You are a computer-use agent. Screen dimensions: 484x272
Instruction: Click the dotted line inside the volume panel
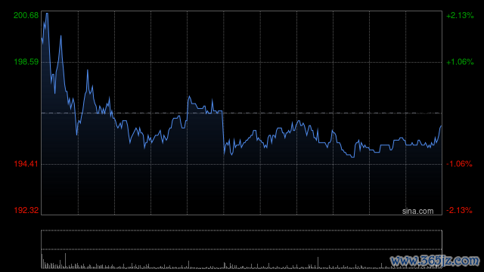(241, 249)
